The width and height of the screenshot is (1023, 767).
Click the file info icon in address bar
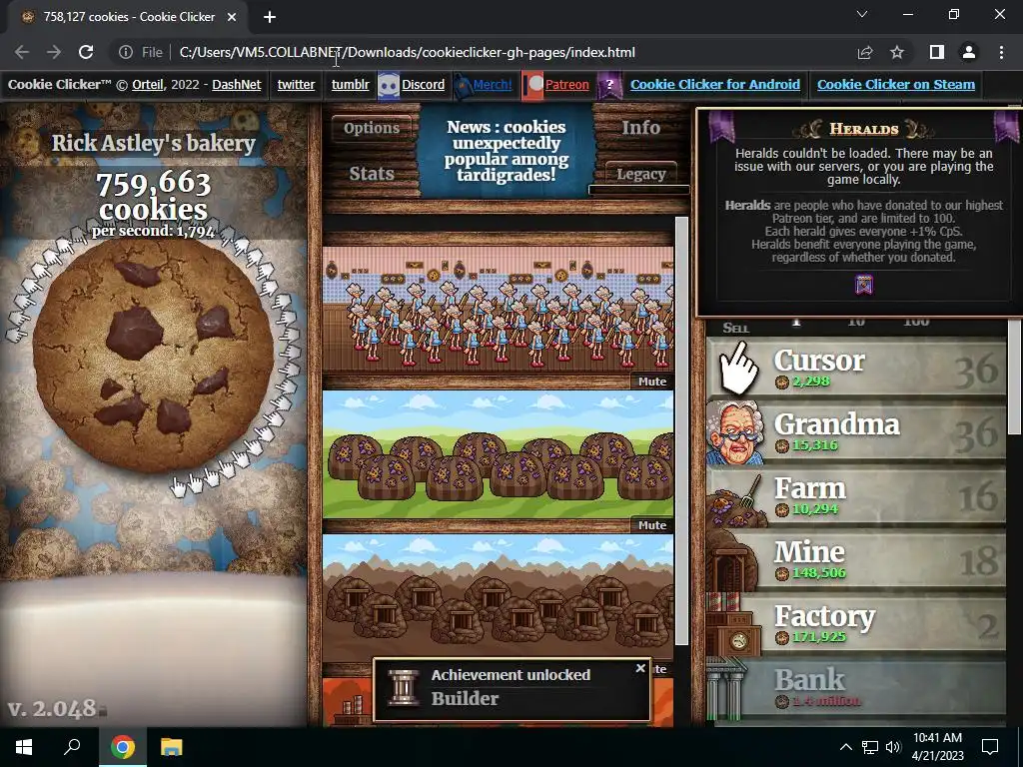[x=126, y=52]
